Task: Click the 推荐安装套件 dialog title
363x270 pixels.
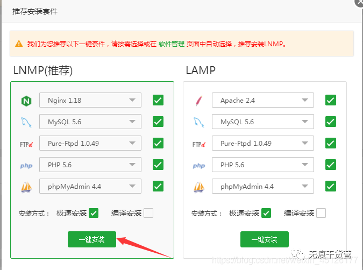Action: tap(35, 11)
